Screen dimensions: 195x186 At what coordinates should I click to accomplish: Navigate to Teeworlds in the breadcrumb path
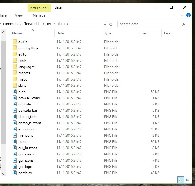click(x=32, y=24)
